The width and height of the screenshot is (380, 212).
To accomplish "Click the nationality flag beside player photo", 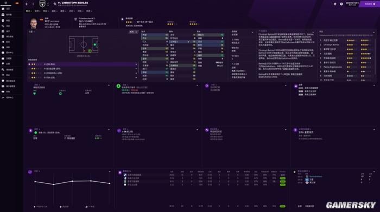I will click(41, 19).
